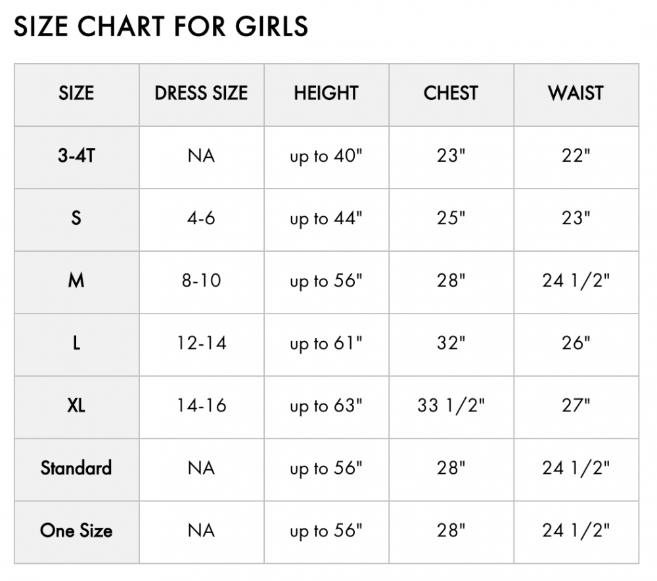Select the XL size row label
The width and height of the screenshot is (657, 581).
point(76,406)
